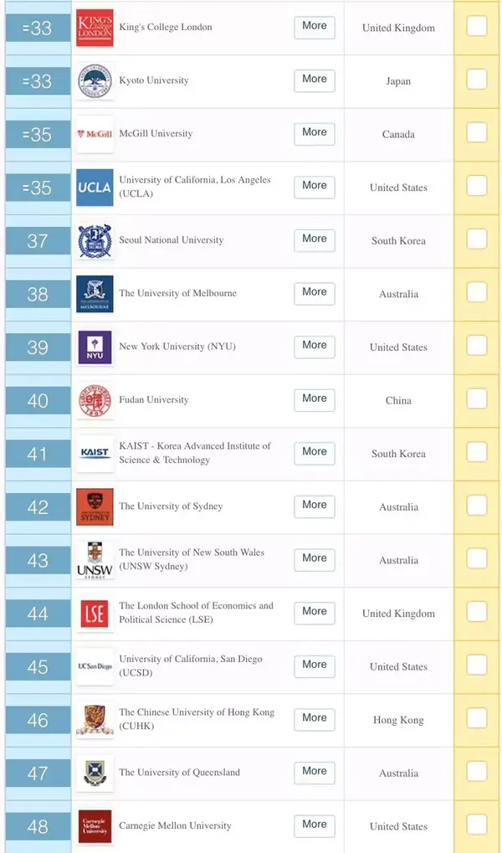Click the NYU purple logo
Viewport: 502px width, 853px height.
tap(95, 347)
